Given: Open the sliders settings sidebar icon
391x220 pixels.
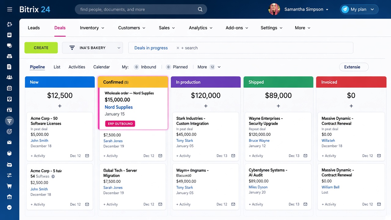Looking at the screenshot, I should click(9, 175).
